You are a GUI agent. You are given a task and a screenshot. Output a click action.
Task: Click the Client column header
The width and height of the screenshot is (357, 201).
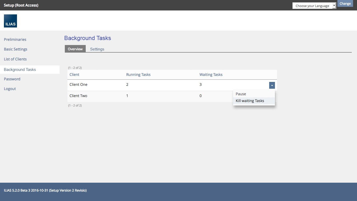click(74, 75)
